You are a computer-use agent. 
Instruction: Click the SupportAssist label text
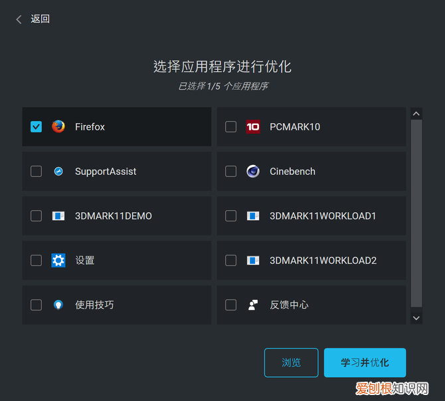point(106,172)
